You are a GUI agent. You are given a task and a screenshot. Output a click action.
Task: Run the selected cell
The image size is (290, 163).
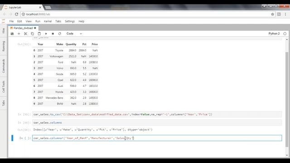[46, 34]
